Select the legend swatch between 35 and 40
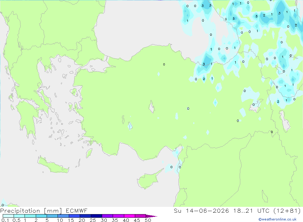Image resolution: width=303 pixels, height=222 pixels. click(x=118, y=216)
